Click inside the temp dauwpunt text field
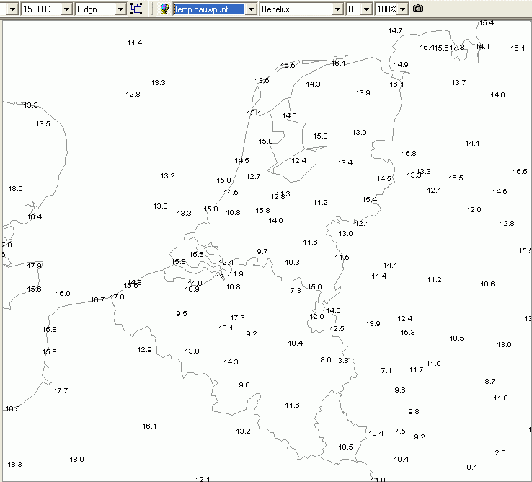Image resolution: width=532 pixels, height=482 pixels. click(209, 9)
